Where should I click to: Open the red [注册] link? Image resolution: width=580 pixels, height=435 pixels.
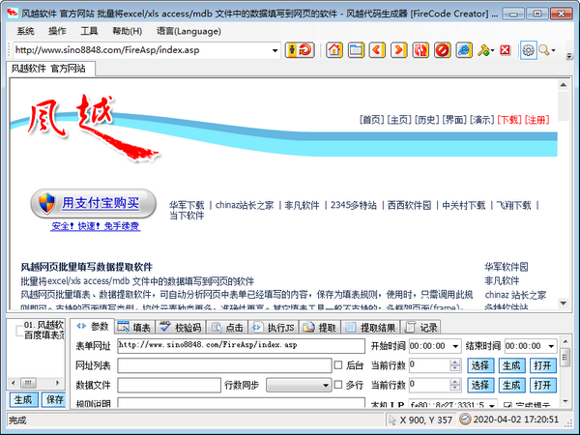tap(537, 120)
